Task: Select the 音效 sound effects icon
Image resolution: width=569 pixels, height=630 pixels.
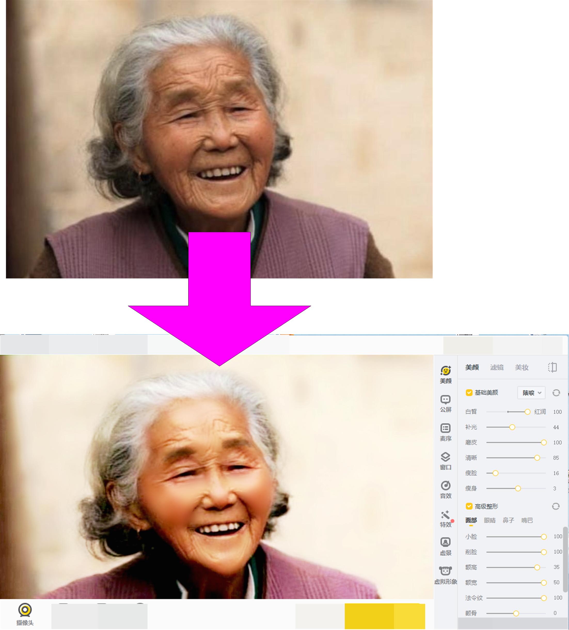Action: tap(445, 486)
